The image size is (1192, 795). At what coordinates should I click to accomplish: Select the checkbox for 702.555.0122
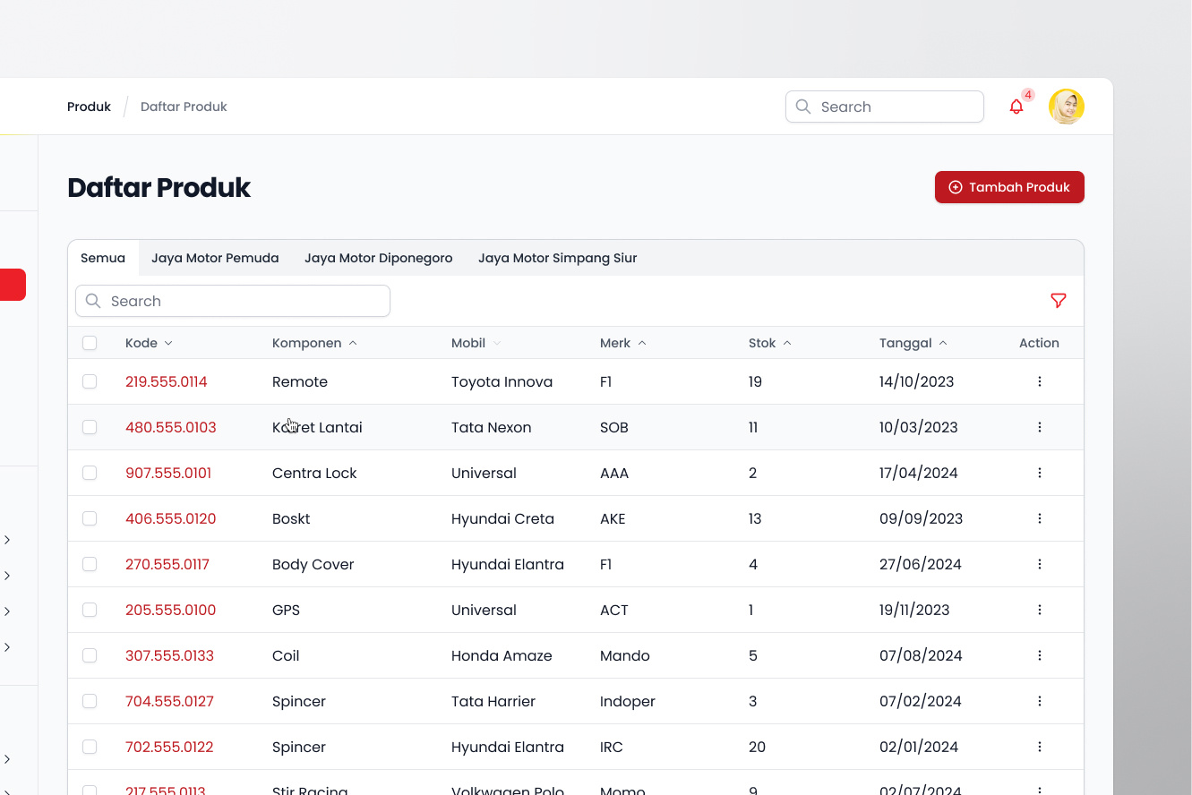90,747
